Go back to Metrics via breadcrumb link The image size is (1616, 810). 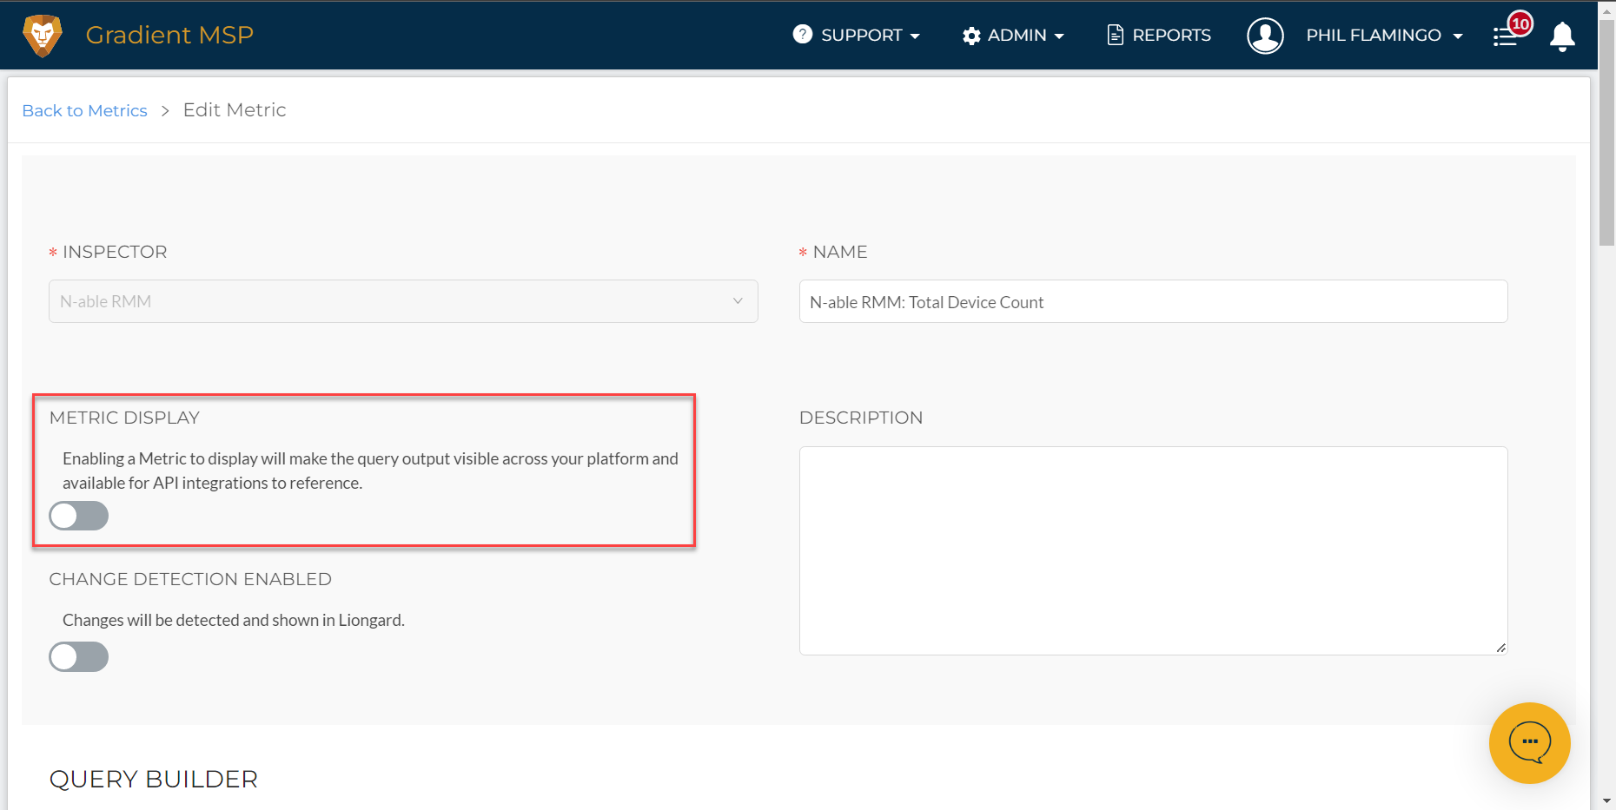coord(85,111)
